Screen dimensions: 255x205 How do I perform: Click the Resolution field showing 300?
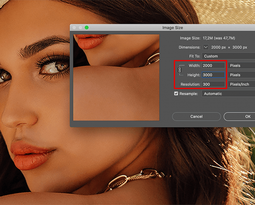[x=213, y=84]
